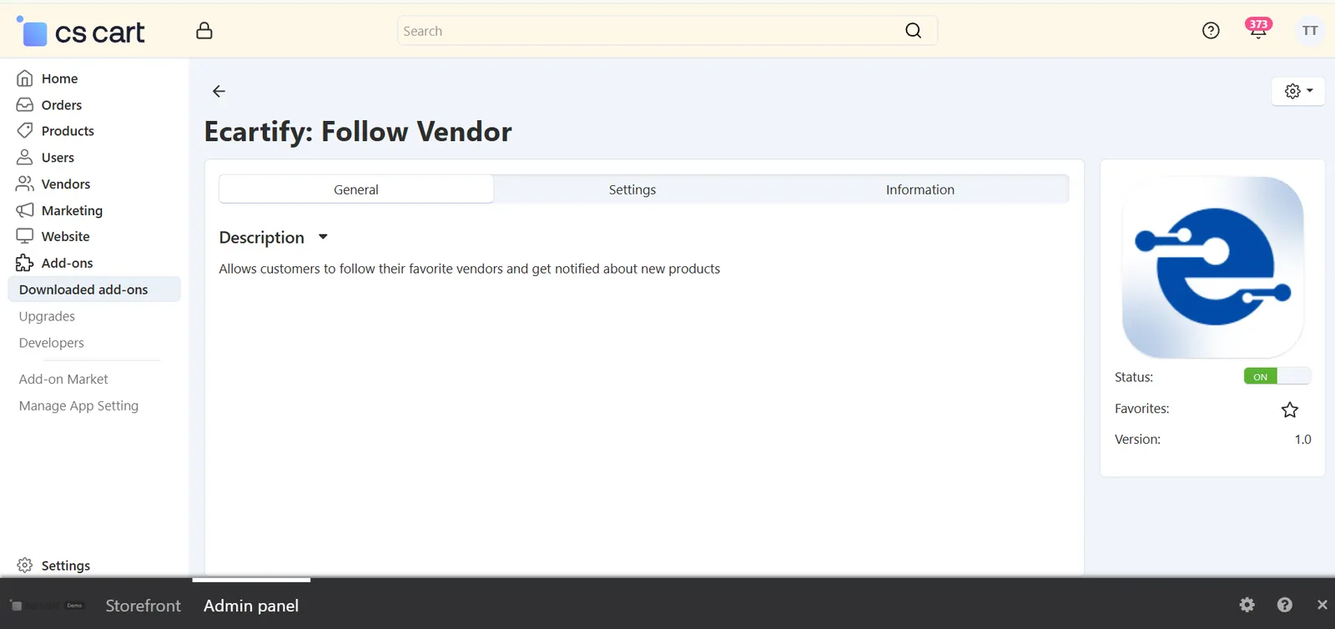Open Users in the sidebar
The width and height of the screenshot is (1335, 629).
click(58, 158)
